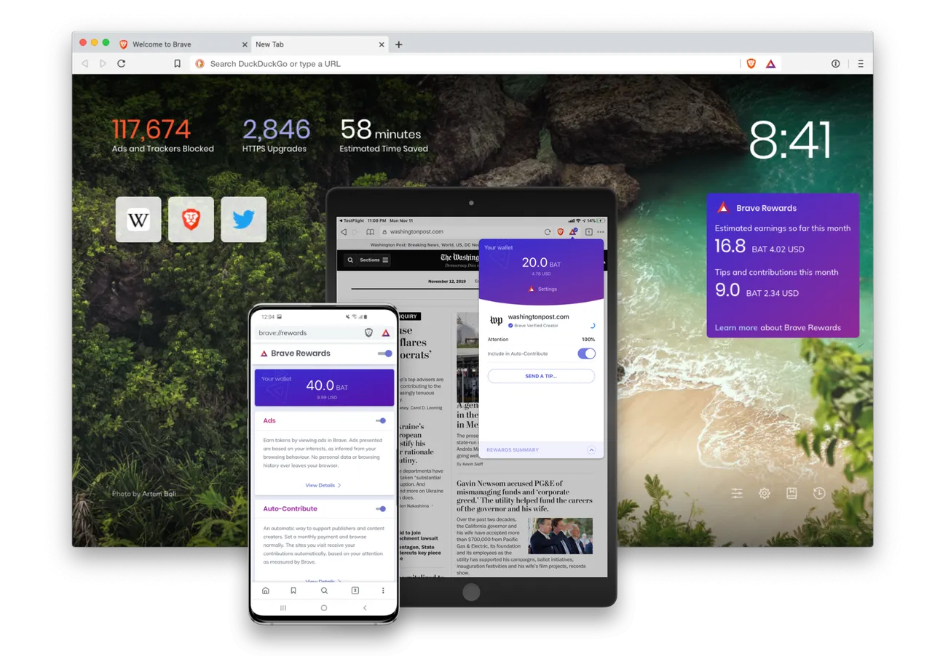The width and height of the screenshot is (932, 656).
Task: Click the home icon in phone bottom bar
Action: coord(266,591)
